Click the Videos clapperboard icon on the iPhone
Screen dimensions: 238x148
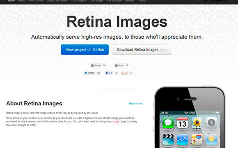click(168, 139)
